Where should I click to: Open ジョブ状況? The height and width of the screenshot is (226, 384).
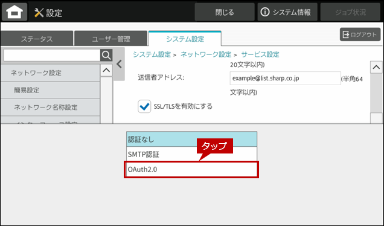click(x=350, y=12)
